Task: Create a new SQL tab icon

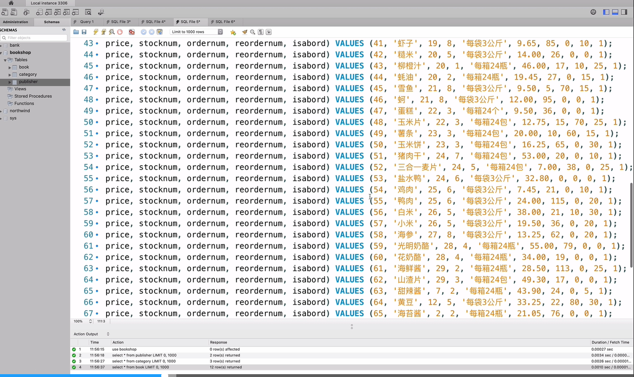Action: coord(5,12)
